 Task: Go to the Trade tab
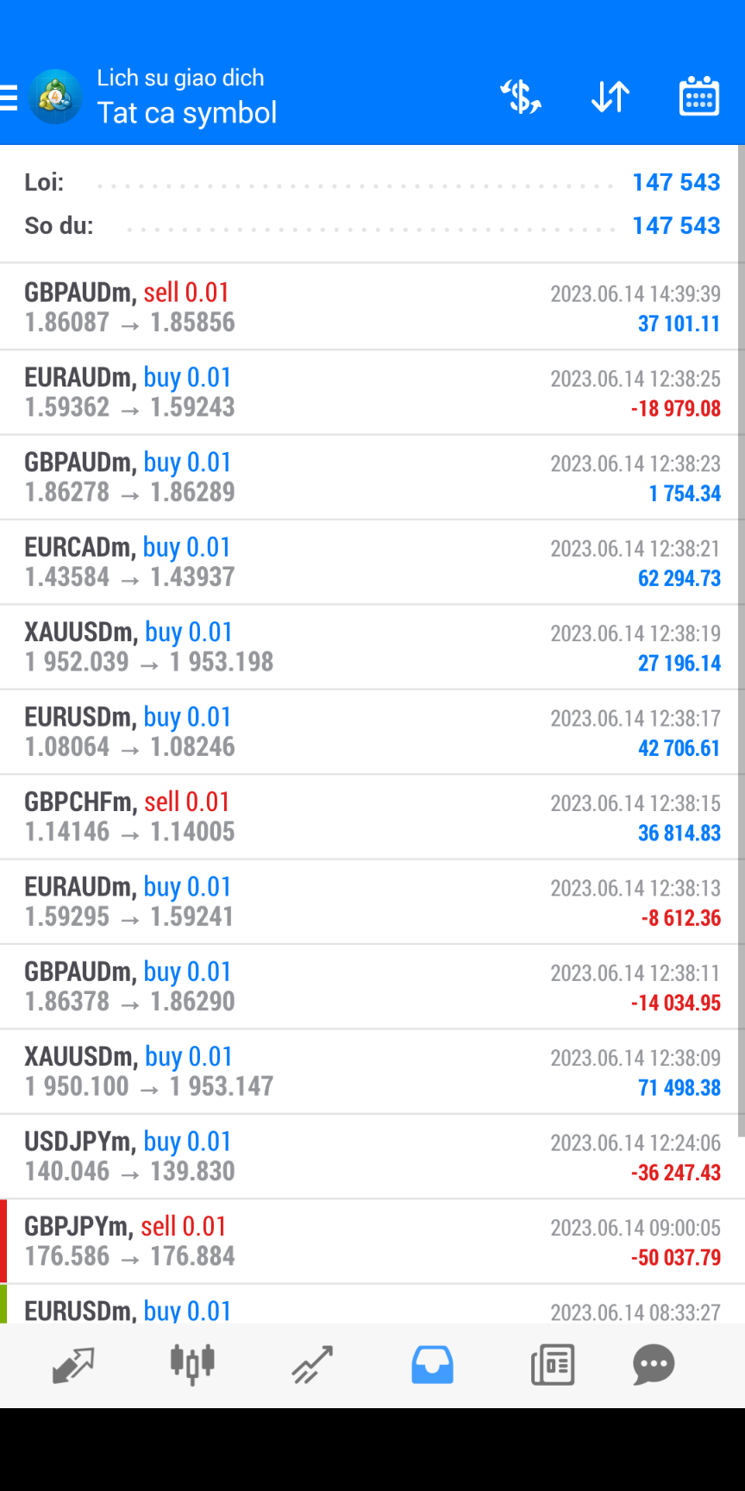[312, 1365]
